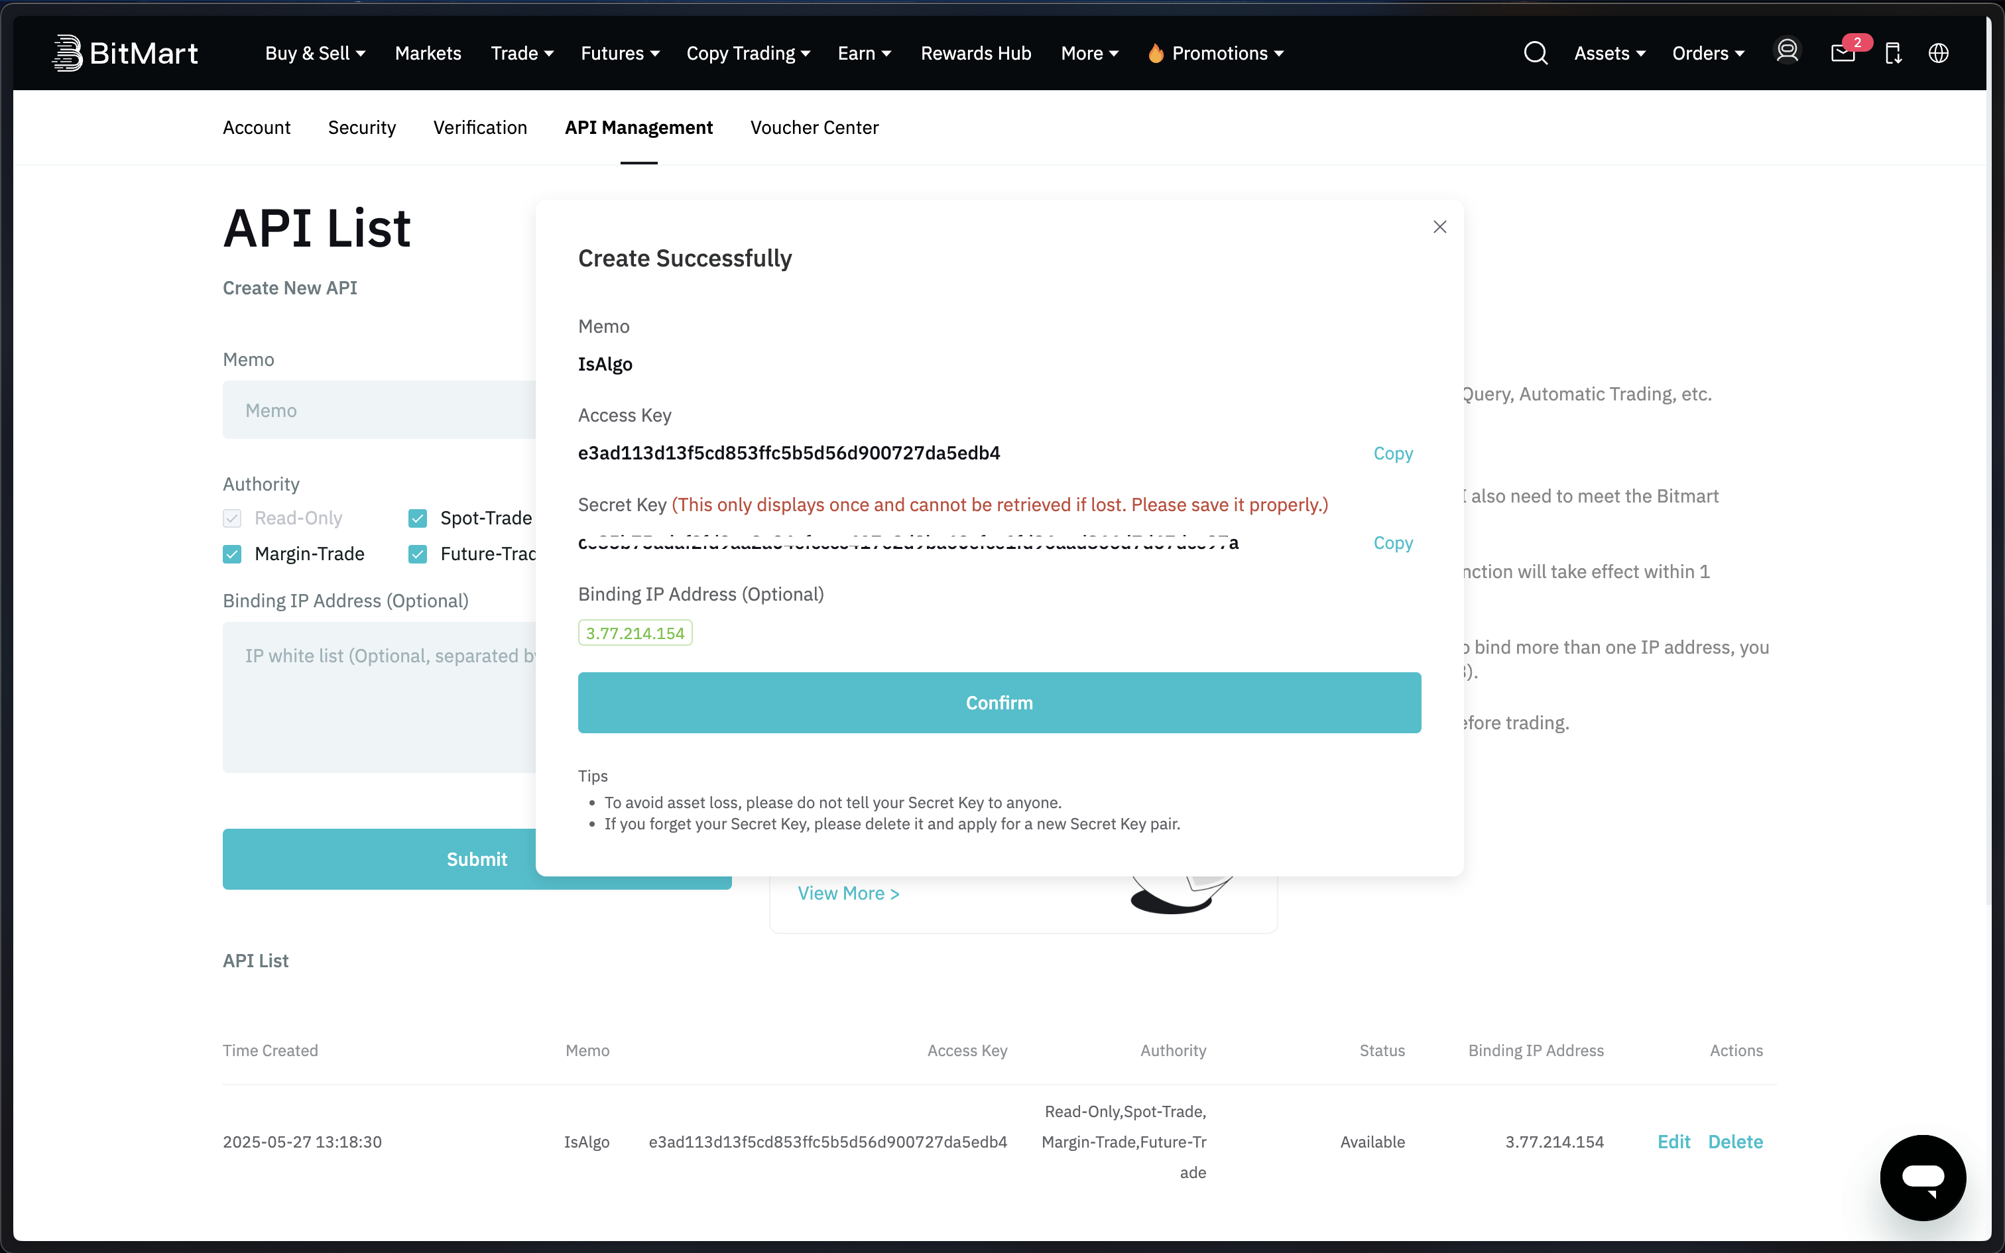Click the IsAlgo memo cell in table

587,1142
